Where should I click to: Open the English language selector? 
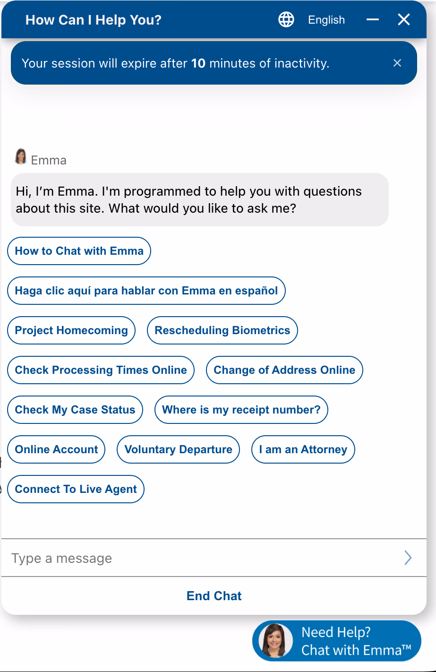tap(326, 20)
